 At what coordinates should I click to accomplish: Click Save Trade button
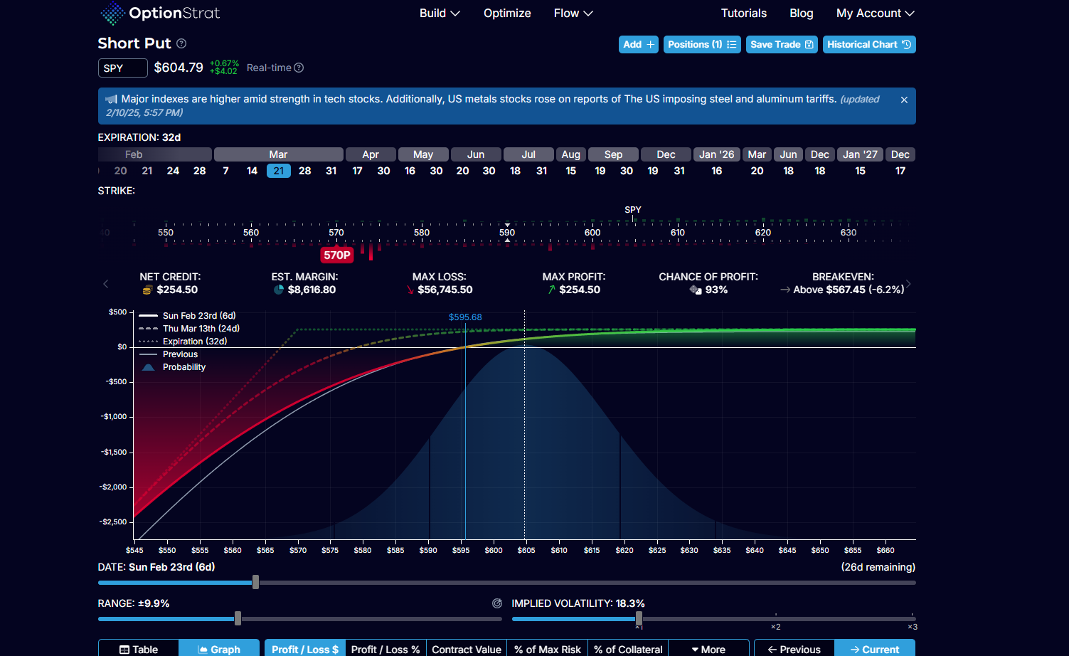pyautogui.click(x=781, y=44)
